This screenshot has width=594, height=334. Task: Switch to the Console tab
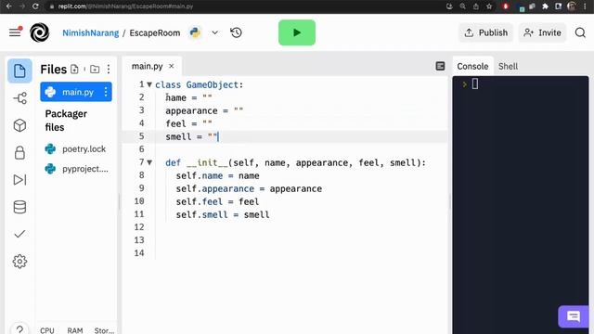pyautogui.click(x=472, y=66)
